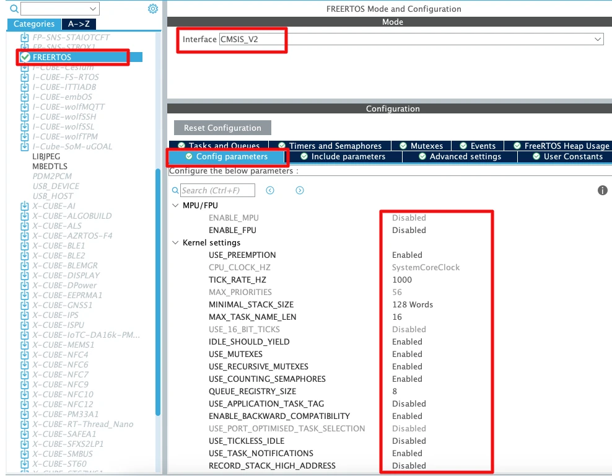Edit the MINIMAL_STACK_SIZE value 128 Words

pyautogui.click(x=413, y=304)
